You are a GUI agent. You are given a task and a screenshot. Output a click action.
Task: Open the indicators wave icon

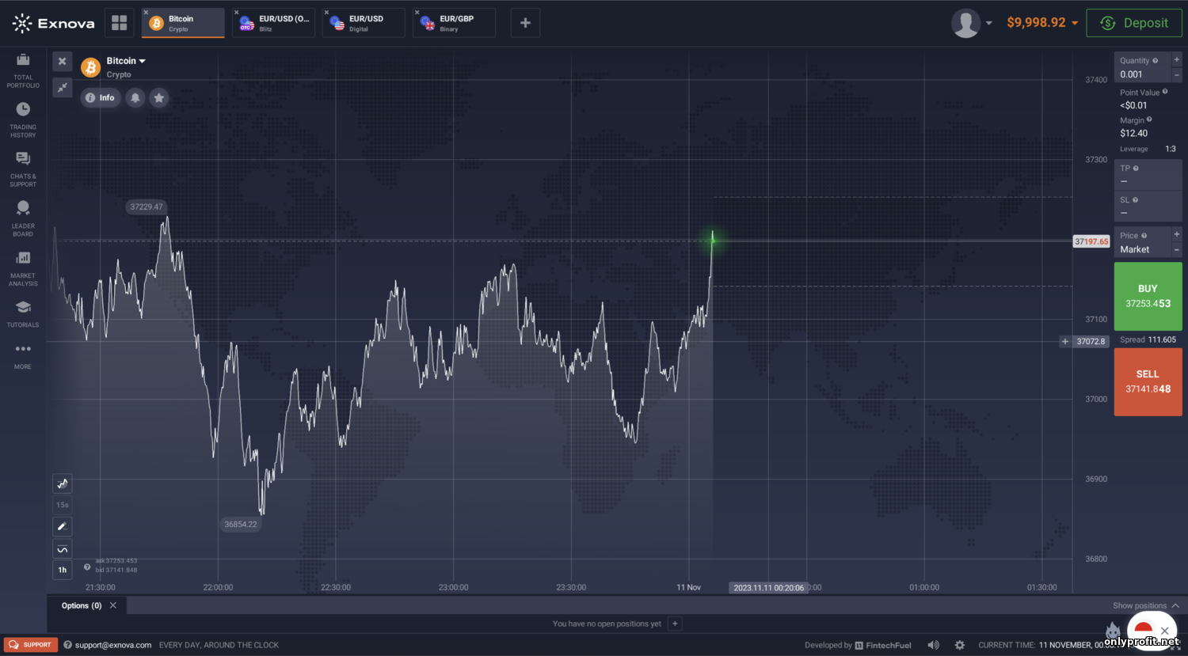tap(63, 548)
